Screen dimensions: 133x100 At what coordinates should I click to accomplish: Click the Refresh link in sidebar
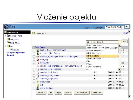(x=11, y=55)
